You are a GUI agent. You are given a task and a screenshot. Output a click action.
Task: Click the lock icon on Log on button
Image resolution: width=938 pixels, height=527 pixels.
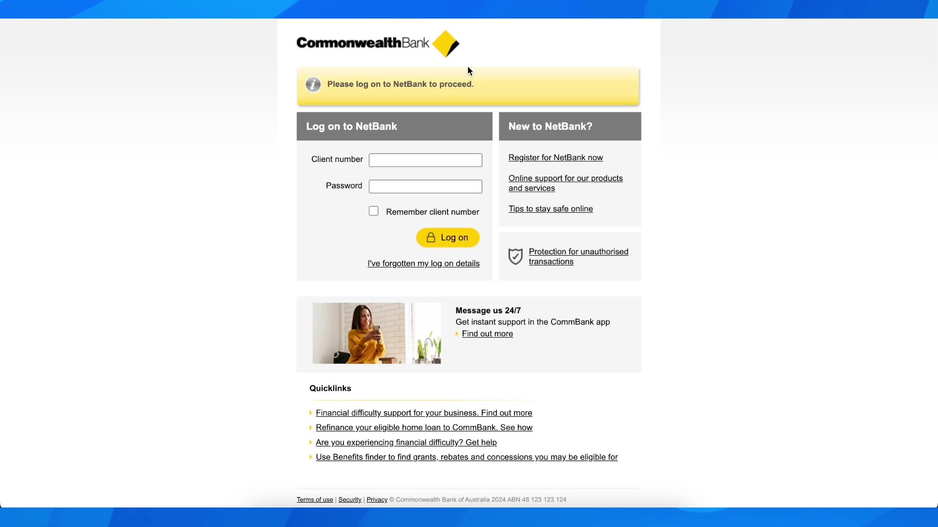[x=430, y=238]
